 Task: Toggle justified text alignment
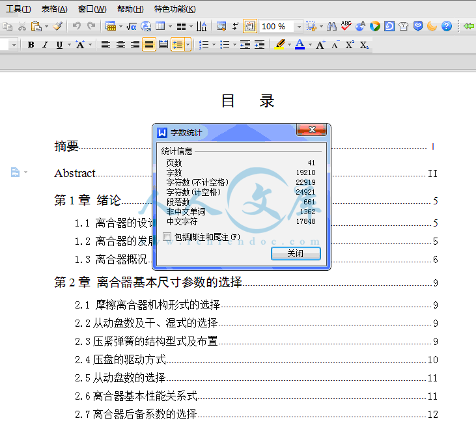pyautogui.click(x=148, y=45)
